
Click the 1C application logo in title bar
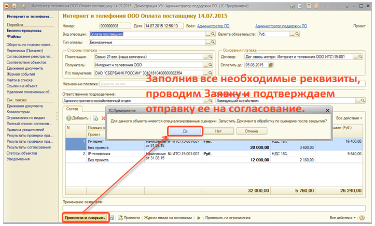5,5
